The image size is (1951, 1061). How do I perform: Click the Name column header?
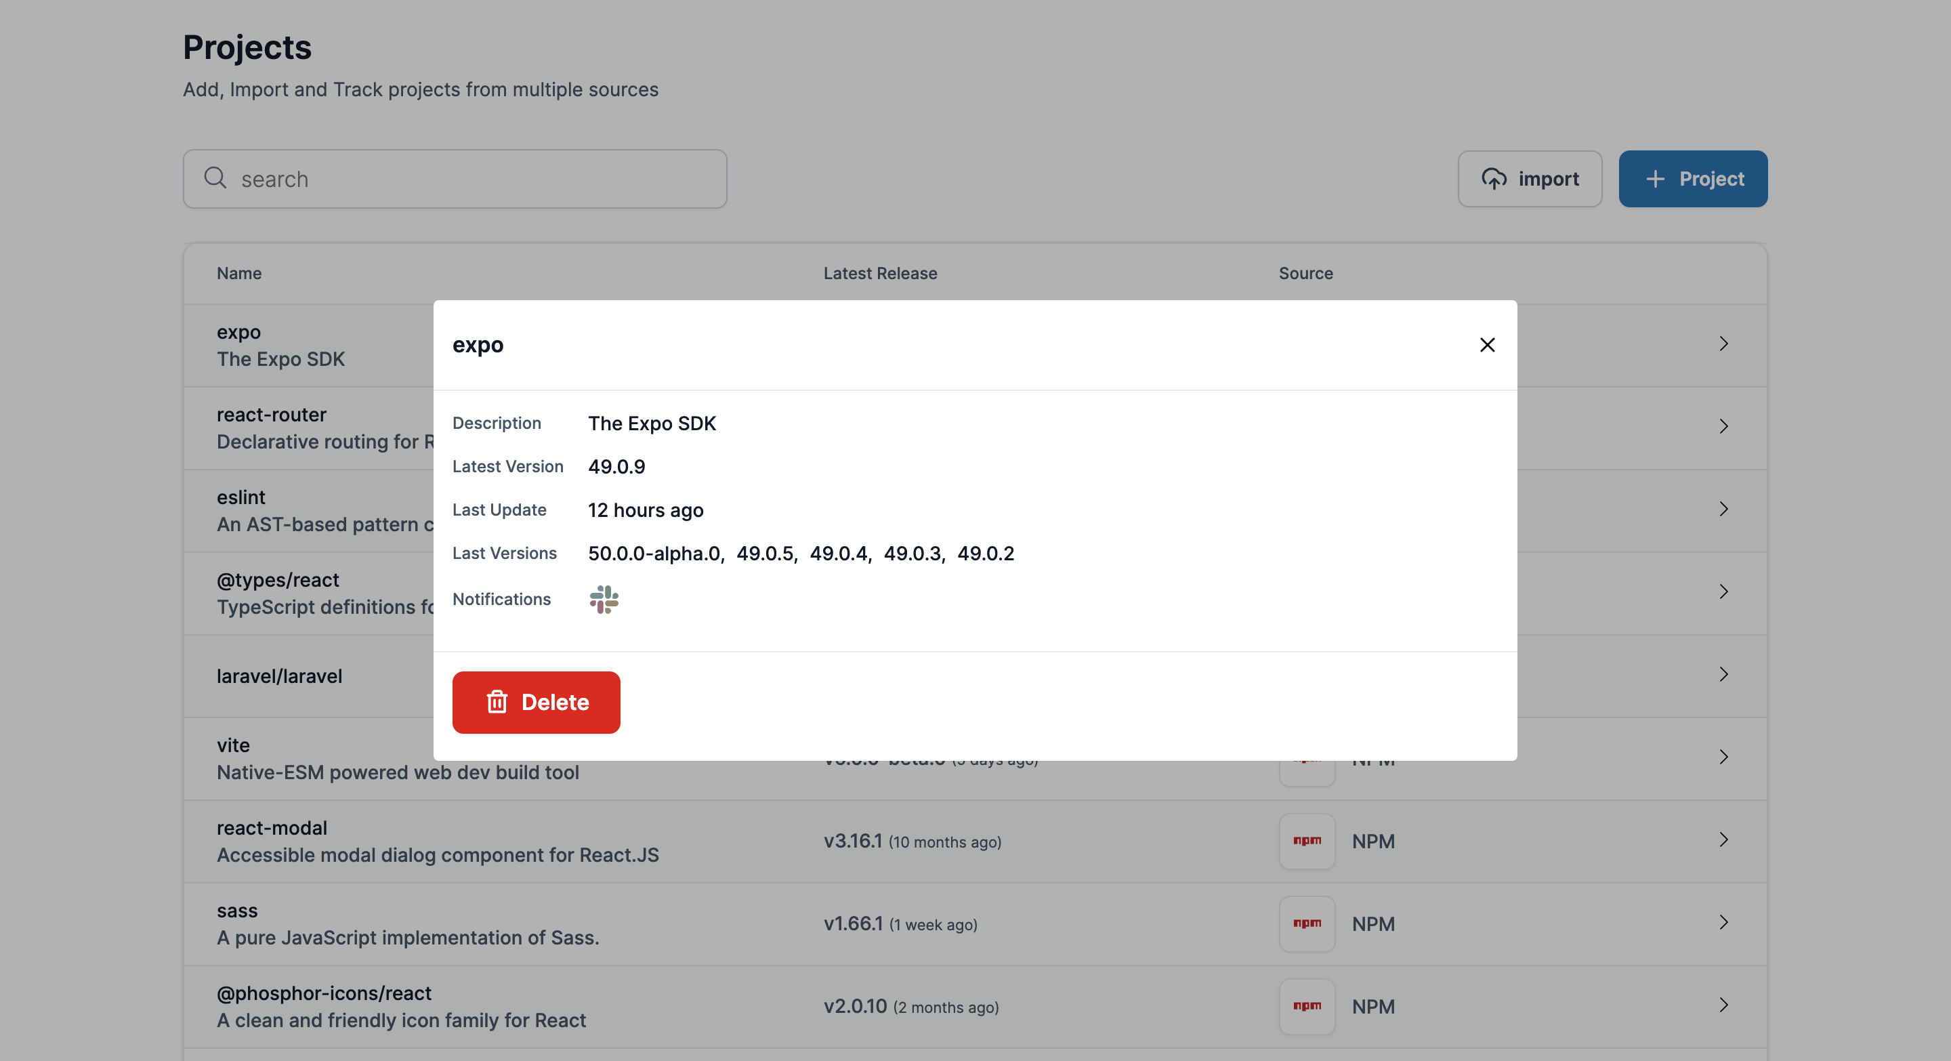(239, 274)
